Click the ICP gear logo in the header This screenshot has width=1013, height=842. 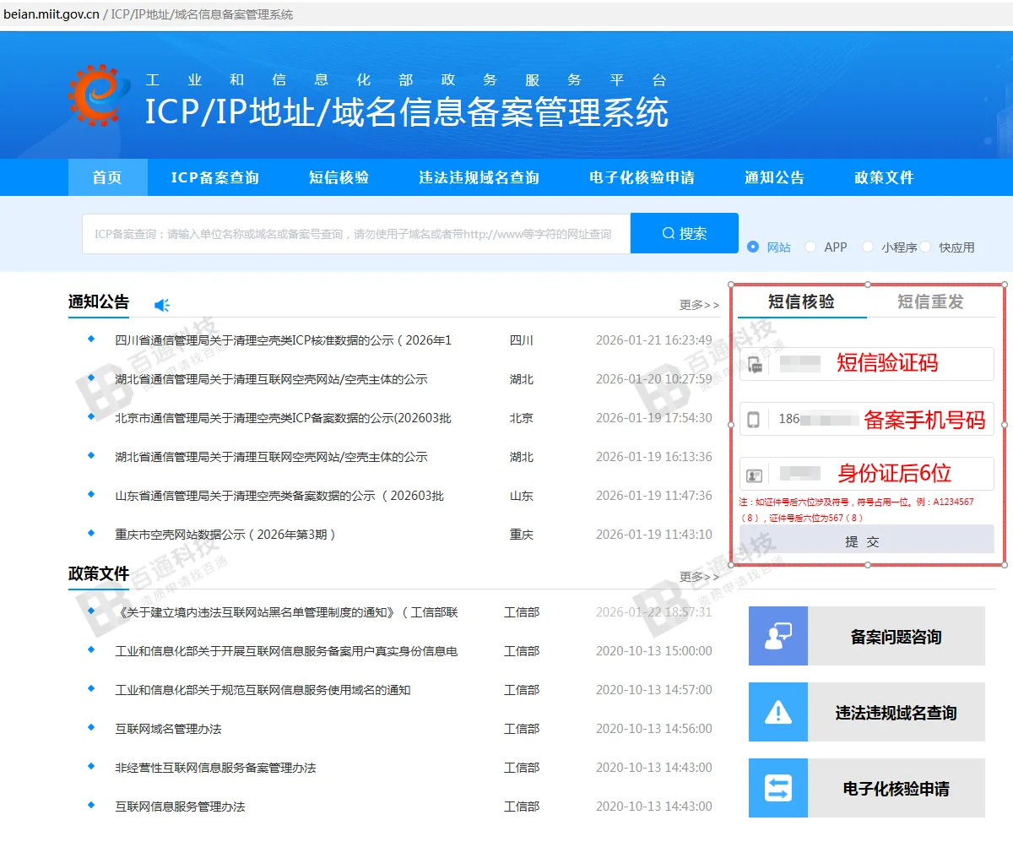pyautogui.click(x=95, y=95)
